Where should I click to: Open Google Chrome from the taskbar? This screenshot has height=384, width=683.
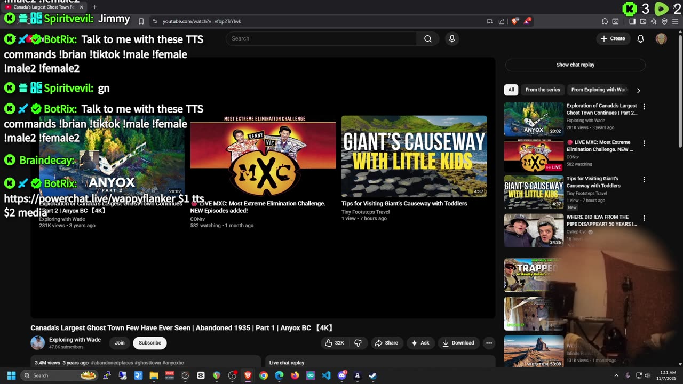pyautogui.click(x=264, y=375)
